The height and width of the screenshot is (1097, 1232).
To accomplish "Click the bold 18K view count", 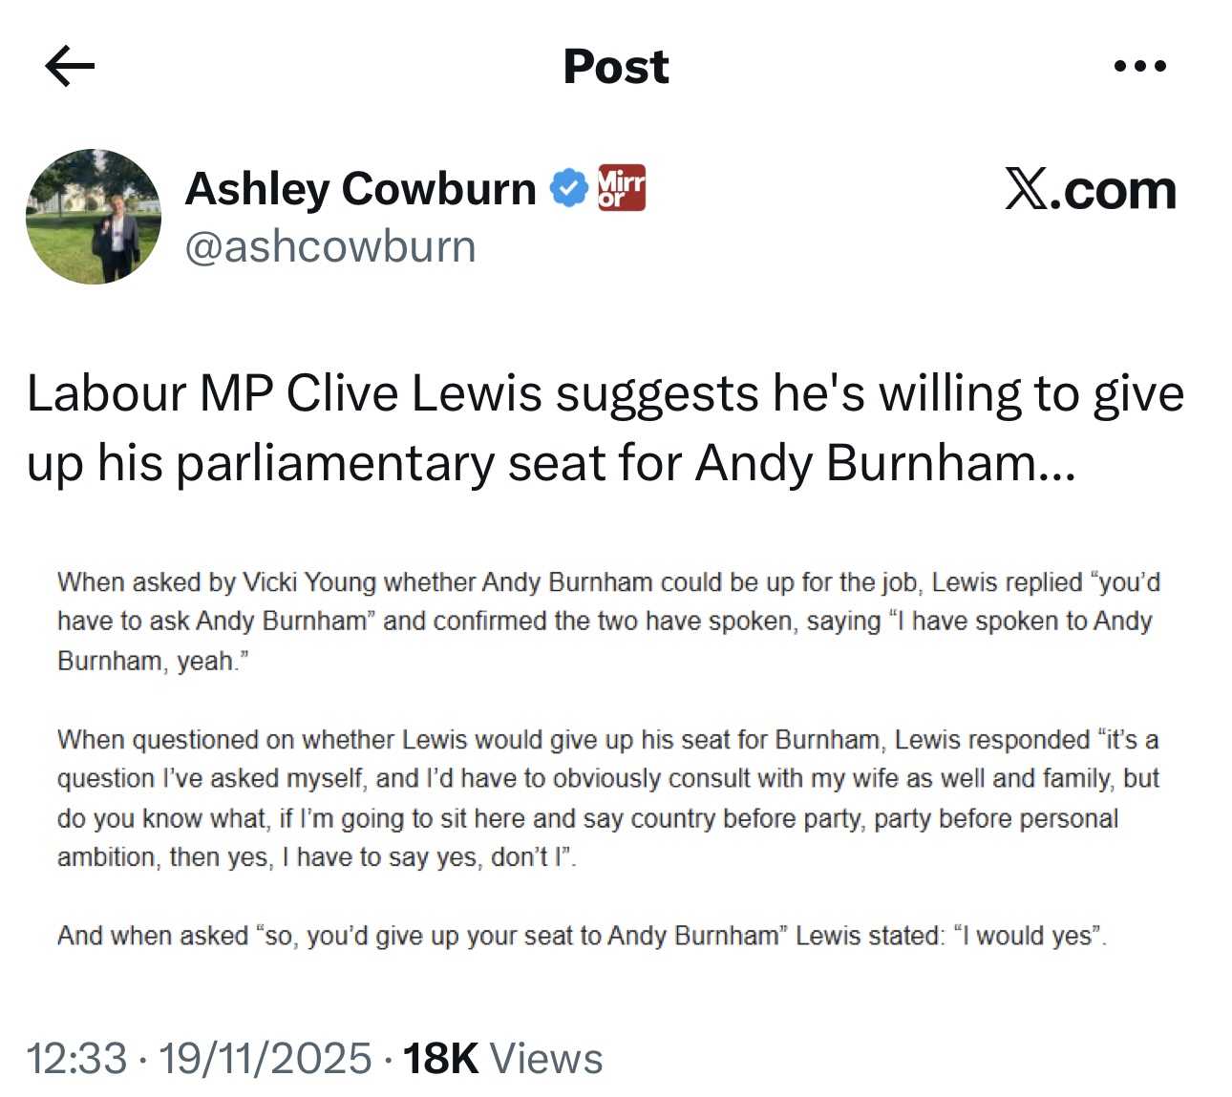I will (440, 1059).
